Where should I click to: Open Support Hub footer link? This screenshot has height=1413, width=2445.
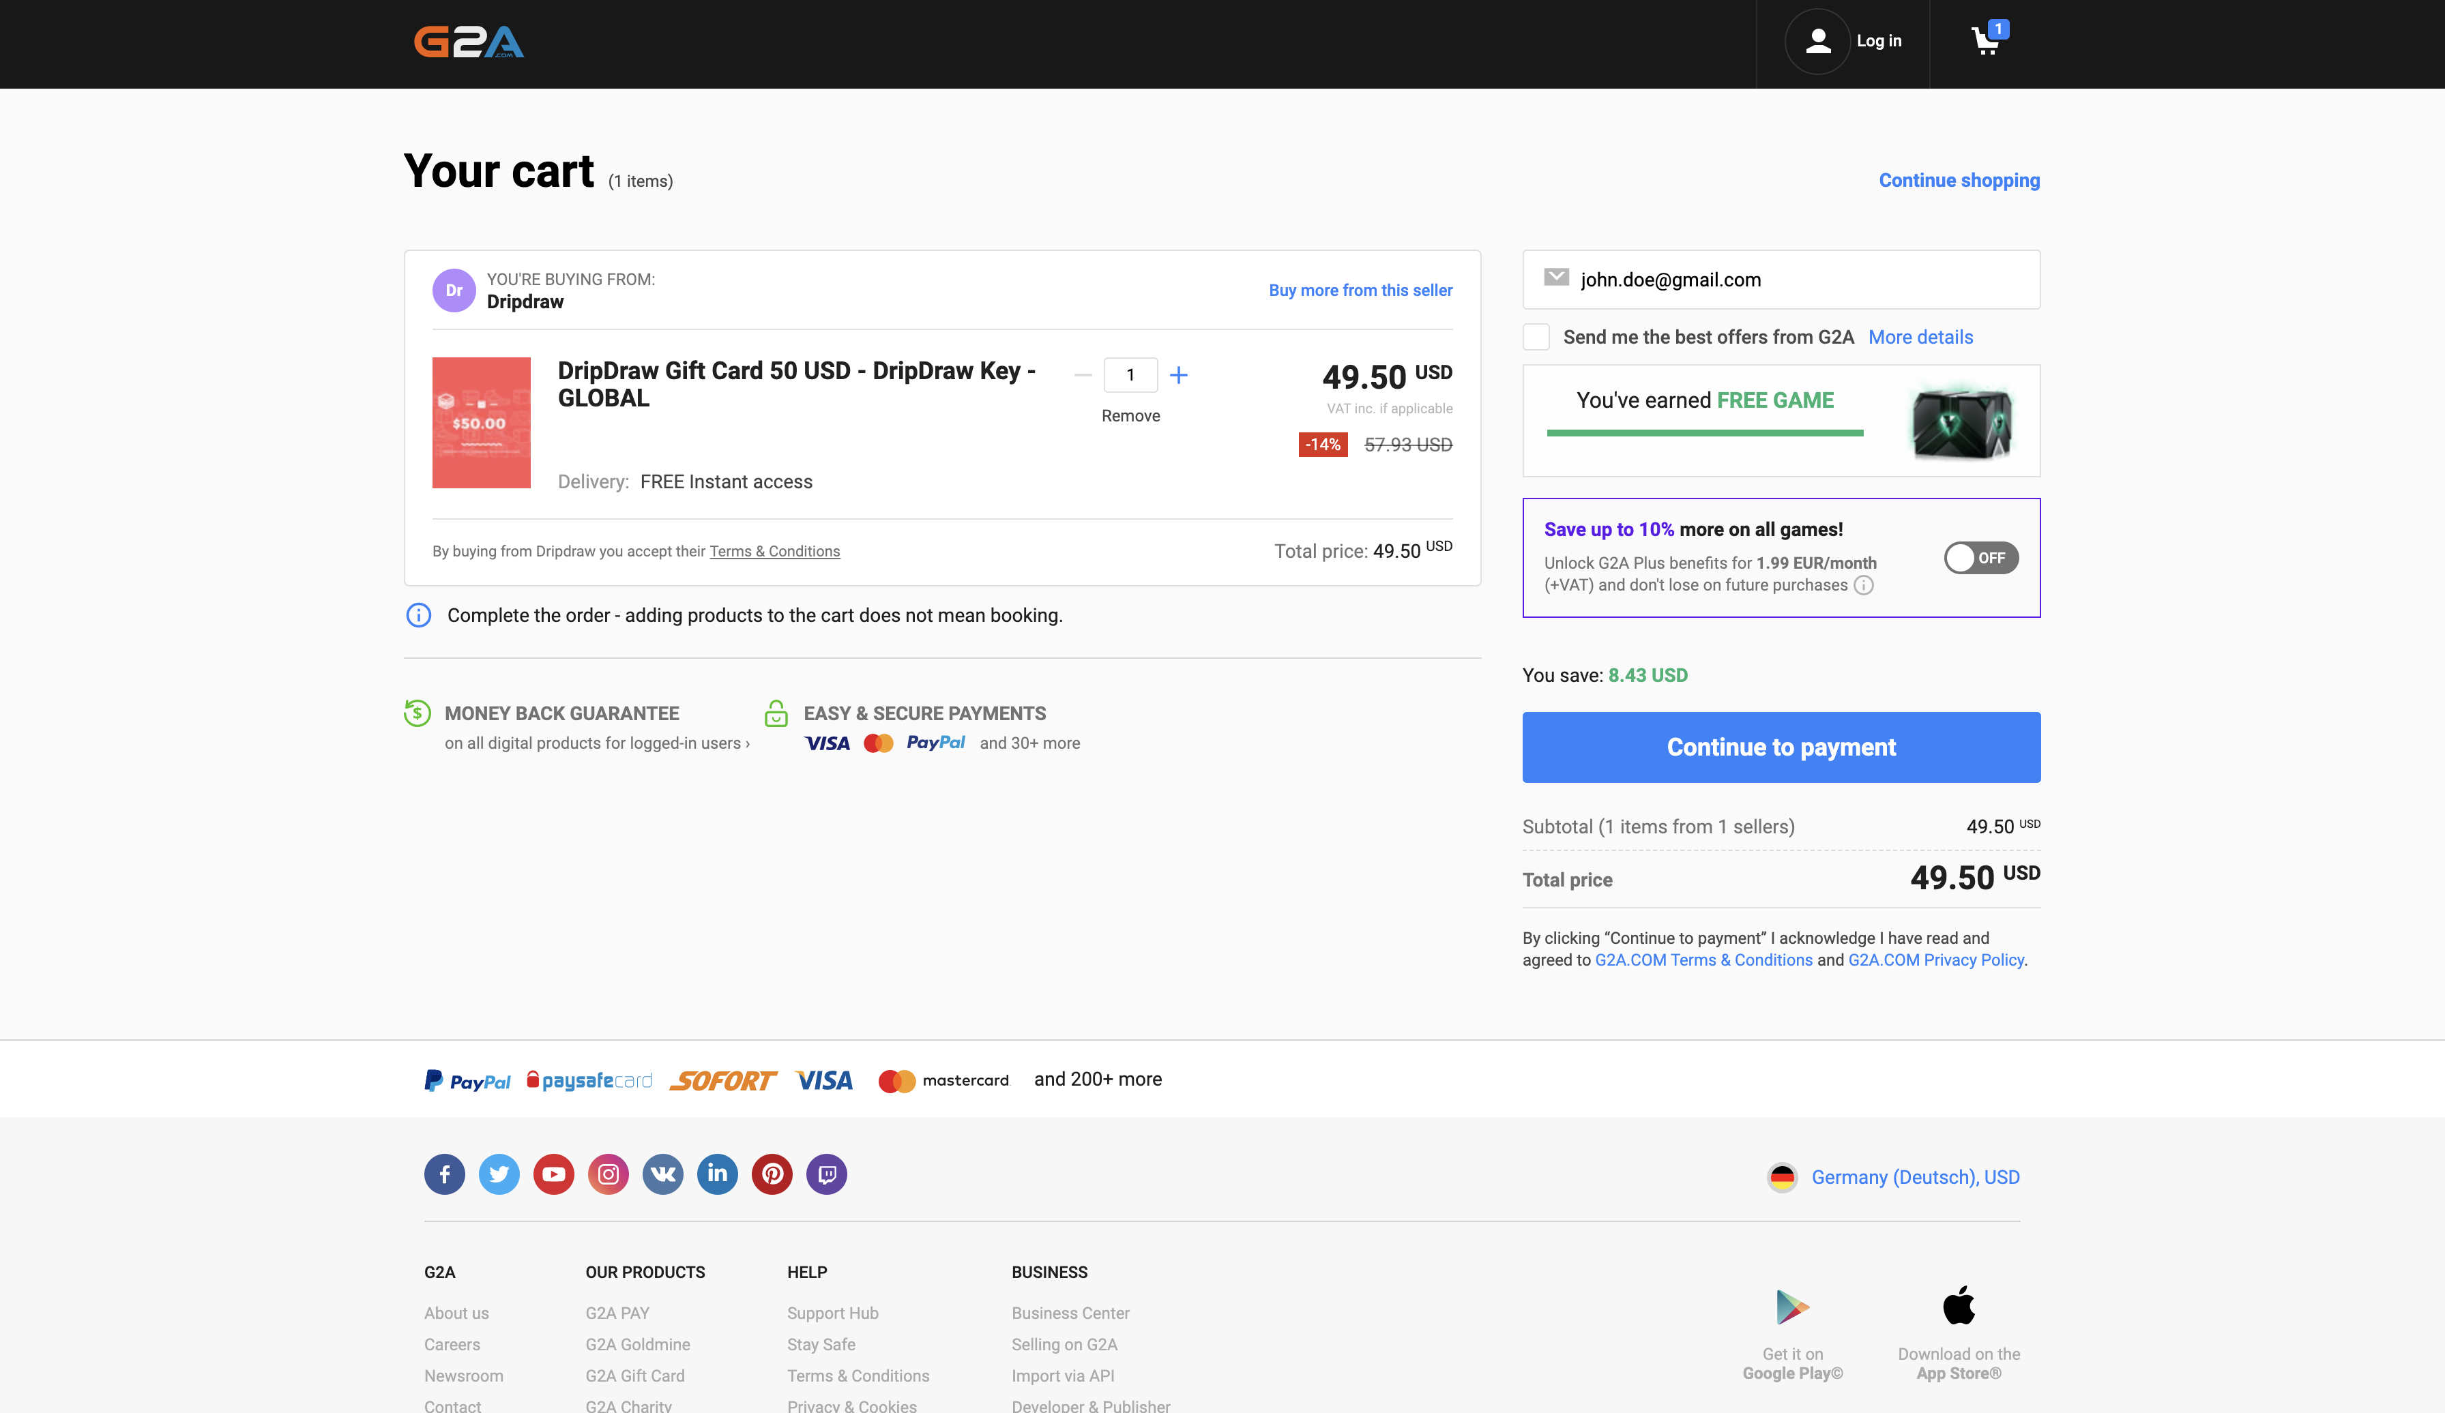832,1313
